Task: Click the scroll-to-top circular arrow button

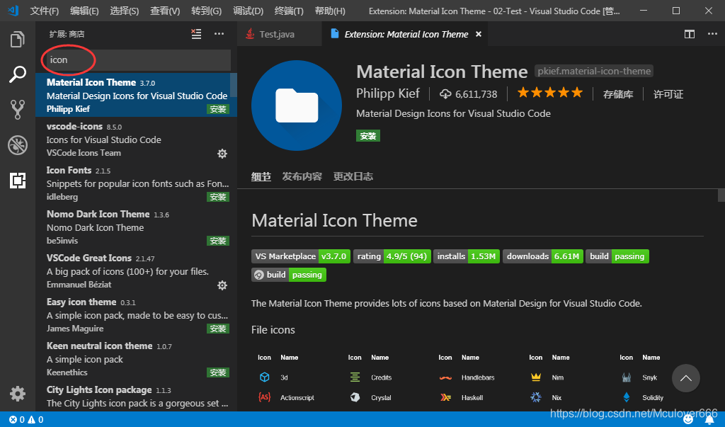Action: click(685, 378)
